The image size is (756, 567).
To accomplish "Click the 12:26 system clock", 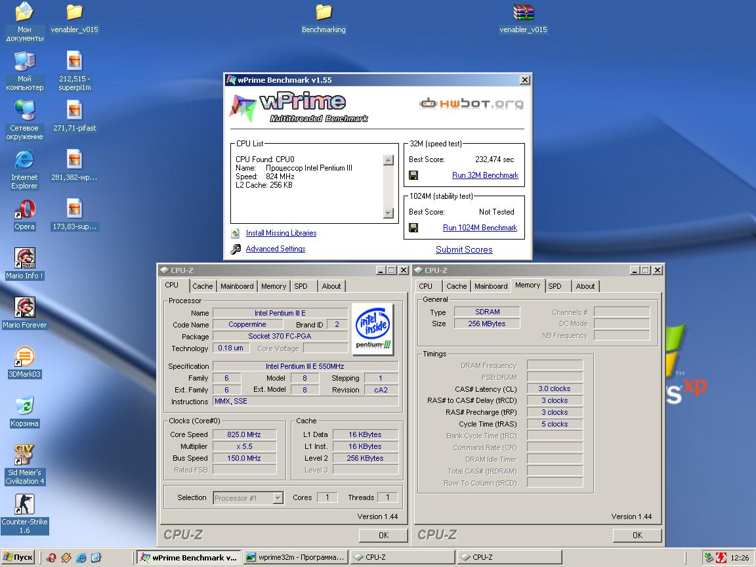I will 740,558.
